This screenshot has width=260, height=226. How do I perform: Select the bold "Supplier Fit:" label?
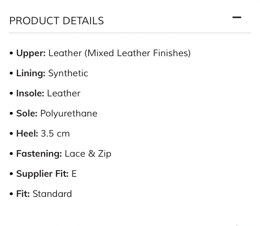[x=42, y=174]
